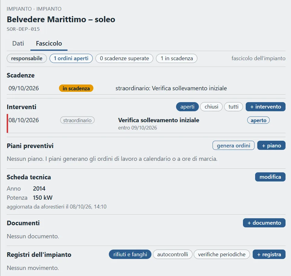
Task: Click the aperto status badge
Action: [x=258, y=120]
